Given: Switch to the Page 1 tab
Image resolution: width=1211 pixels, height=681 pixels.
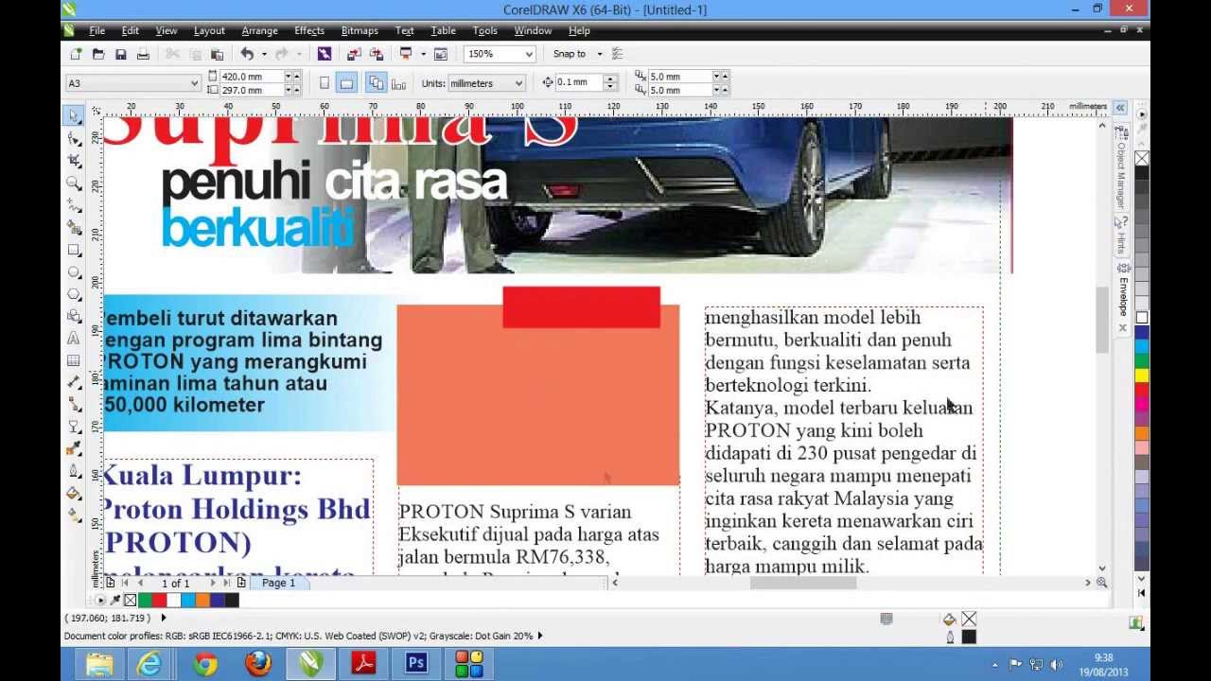Looking at the screenshot, I should pyautogui.click(x=278, y=584).
